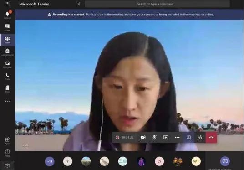Switch to the Teams tab
The image size is (244, 170).
coord(7,40)
